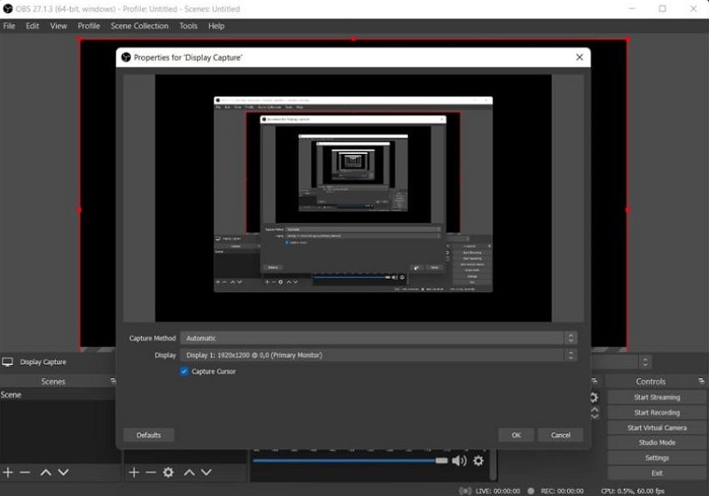Open audio mixer settings gear icon
The width and height of the screenshot is (709, 496).
(x=479, y=461)
